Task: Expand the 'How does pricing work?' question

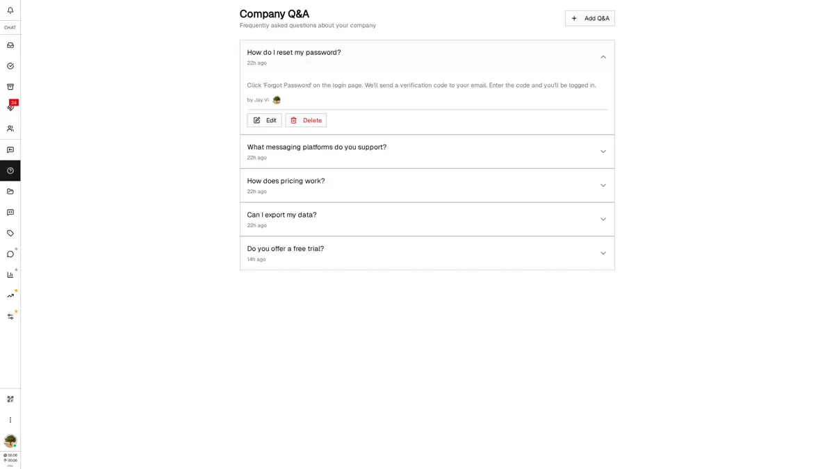Action: click(603, 186)
